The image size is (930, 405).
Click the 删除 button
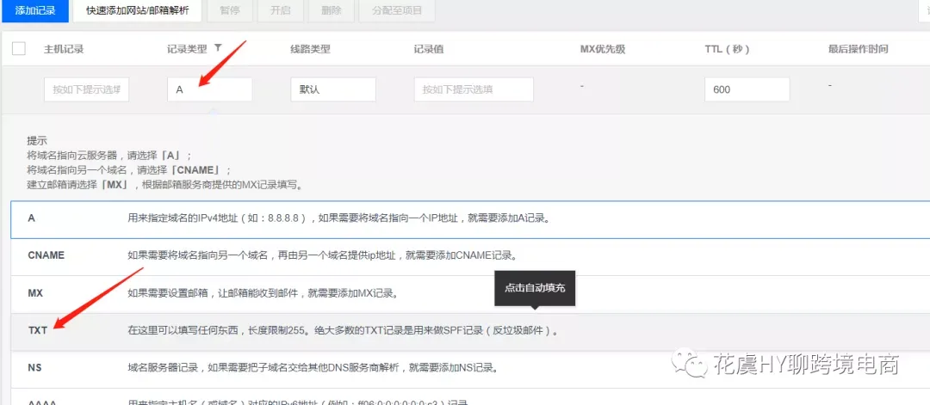point(332,10)
